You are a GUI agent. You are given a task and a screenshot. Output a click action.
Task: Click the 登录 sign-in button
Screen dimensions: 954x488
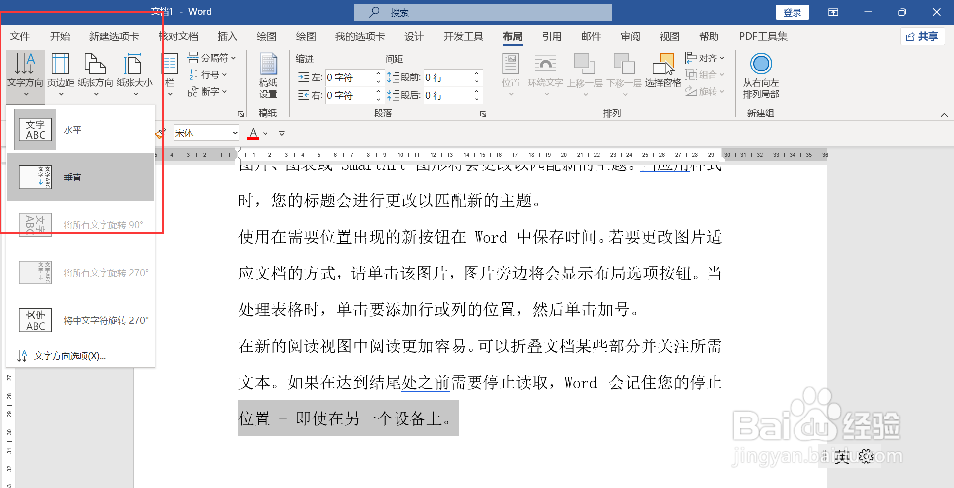pos(793,12)
